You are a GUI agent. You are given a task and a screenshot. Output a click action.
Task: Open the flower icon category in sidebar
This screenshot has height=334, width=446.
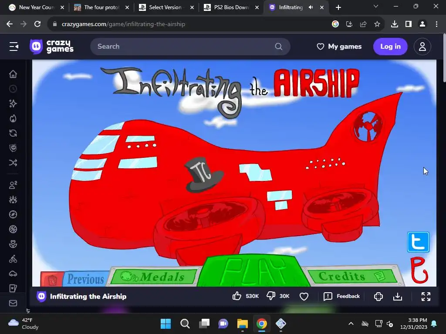point(13,244)
